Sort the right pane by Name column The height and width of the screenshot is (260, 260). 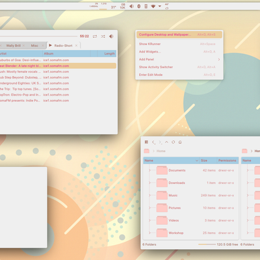tap(251, 161)
